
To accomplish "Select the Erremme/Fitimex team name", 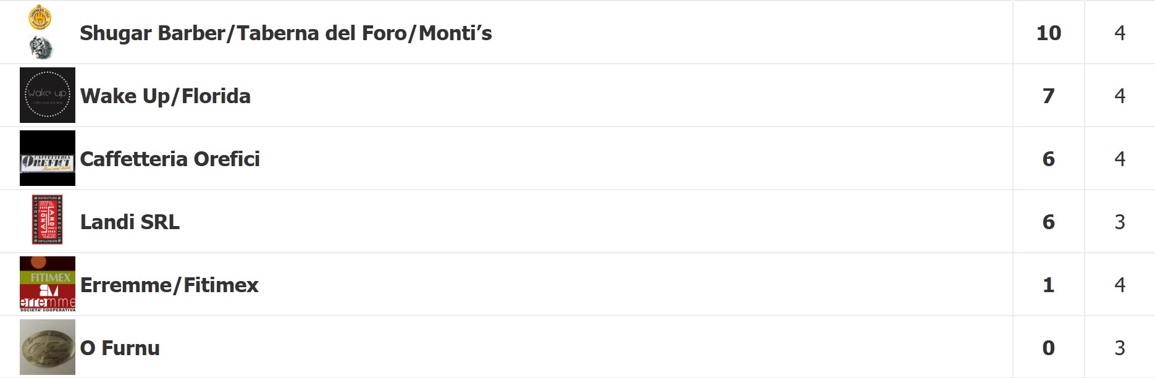I will pyautogui.click(x=169, y=285).
